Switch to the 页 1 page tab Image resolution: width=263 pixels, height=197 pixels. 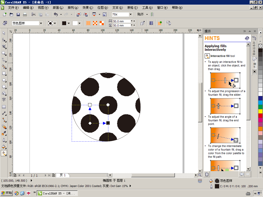pos(63,175)
